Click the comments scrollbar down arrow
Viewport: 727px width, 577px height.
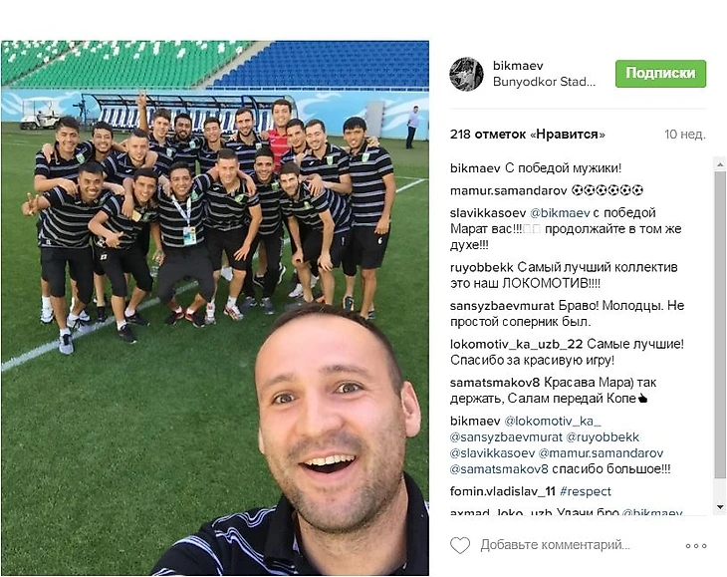tap(720, 507)
